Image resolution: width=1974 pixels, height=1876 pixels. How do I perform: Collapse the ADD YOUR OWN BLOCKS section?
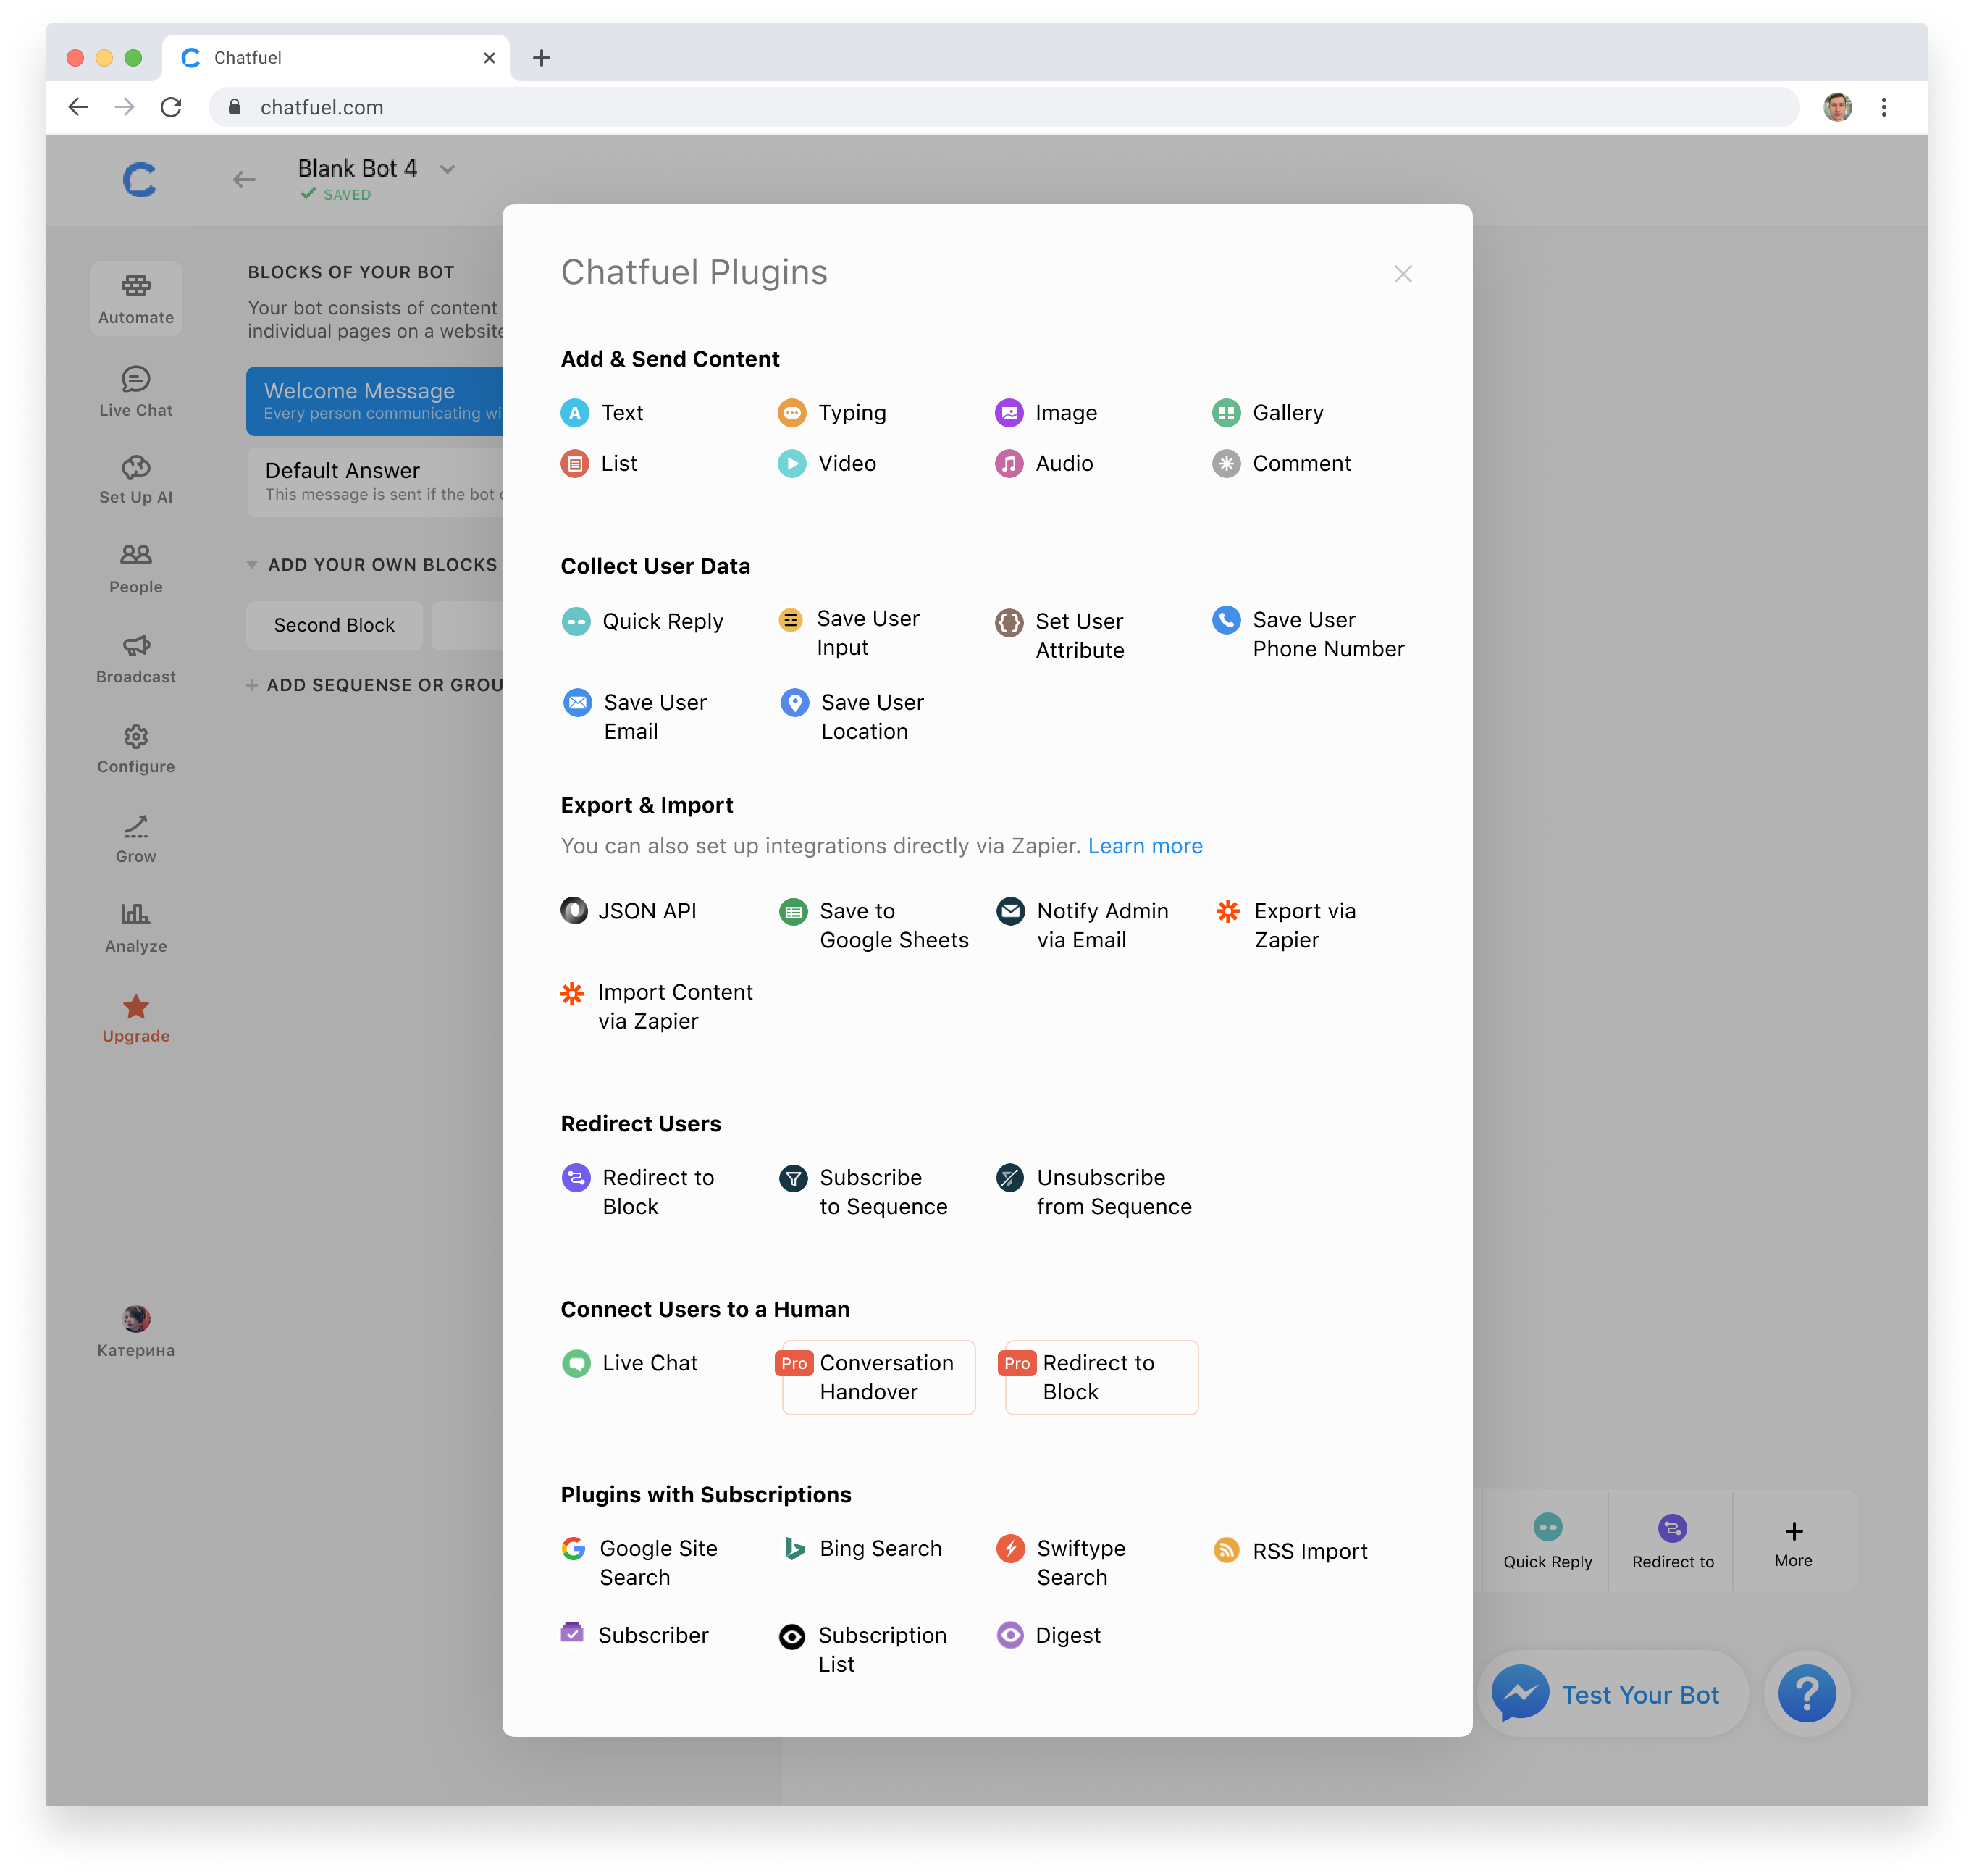(252, 565)
